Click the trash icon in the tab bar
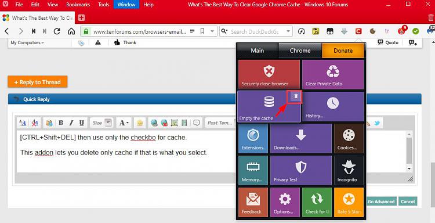Viewport: 435px width, 223px height. pos(431,18)
